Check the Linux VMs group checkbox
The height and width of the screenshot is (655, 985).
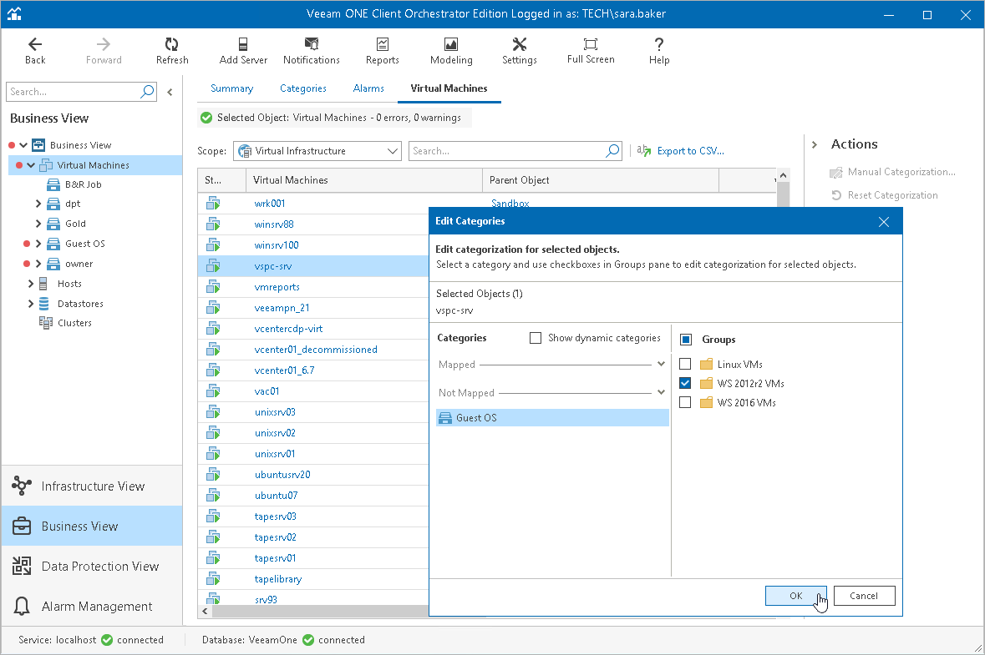point(685,364)
